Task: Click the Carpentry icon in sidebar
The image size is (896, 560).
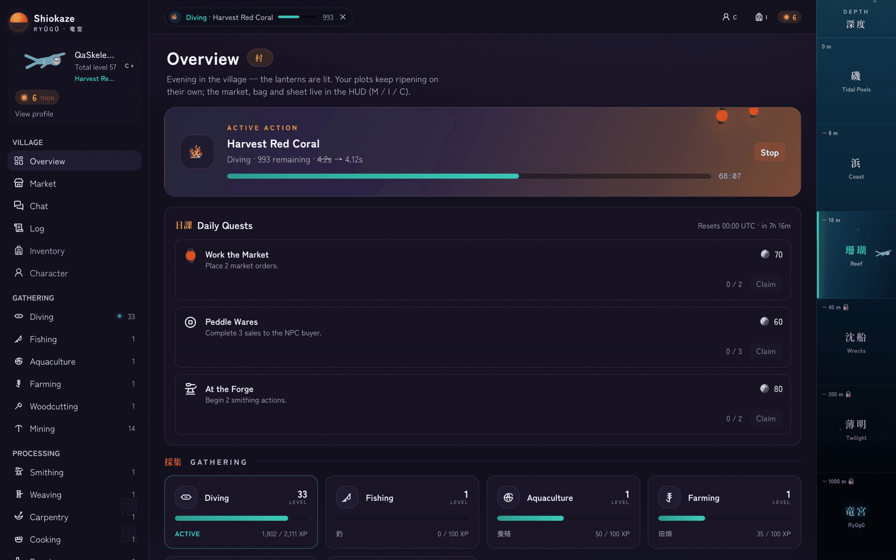Action: point(19,517)
